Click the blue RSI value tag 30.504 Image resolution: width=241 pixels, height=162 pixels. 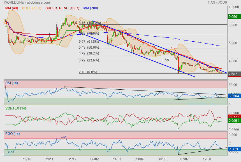(234, 96)
